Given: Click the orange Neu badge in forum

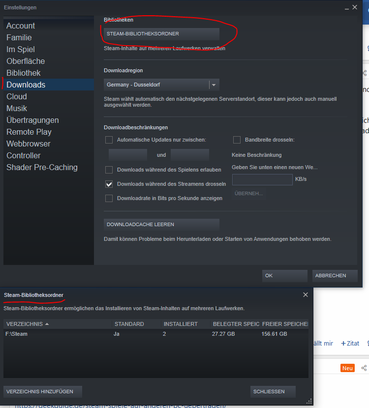Looking at the screenshot, I should click(347, 368).
